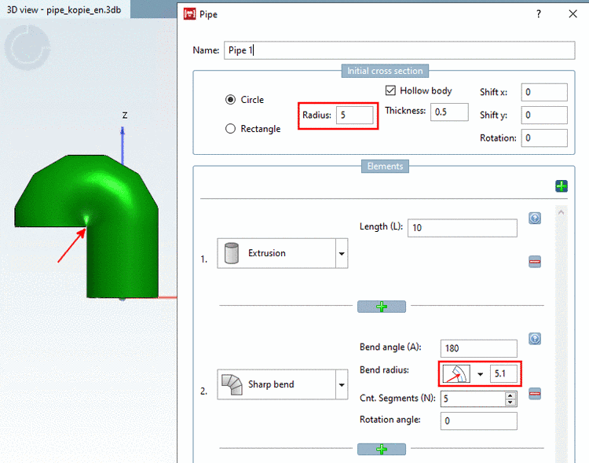This screenshot has height=463, width=589.
Task: Remove the Sharp bend element with the minus icon
Action: [535, 394]
